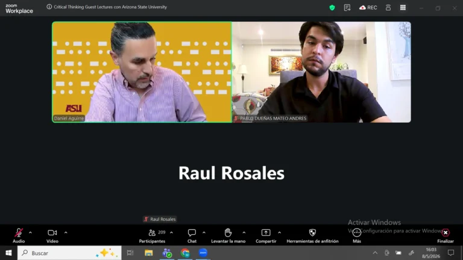Click the pen or link tray icon
The width and height of the screenshot is (463, 260).
(411, 253)
